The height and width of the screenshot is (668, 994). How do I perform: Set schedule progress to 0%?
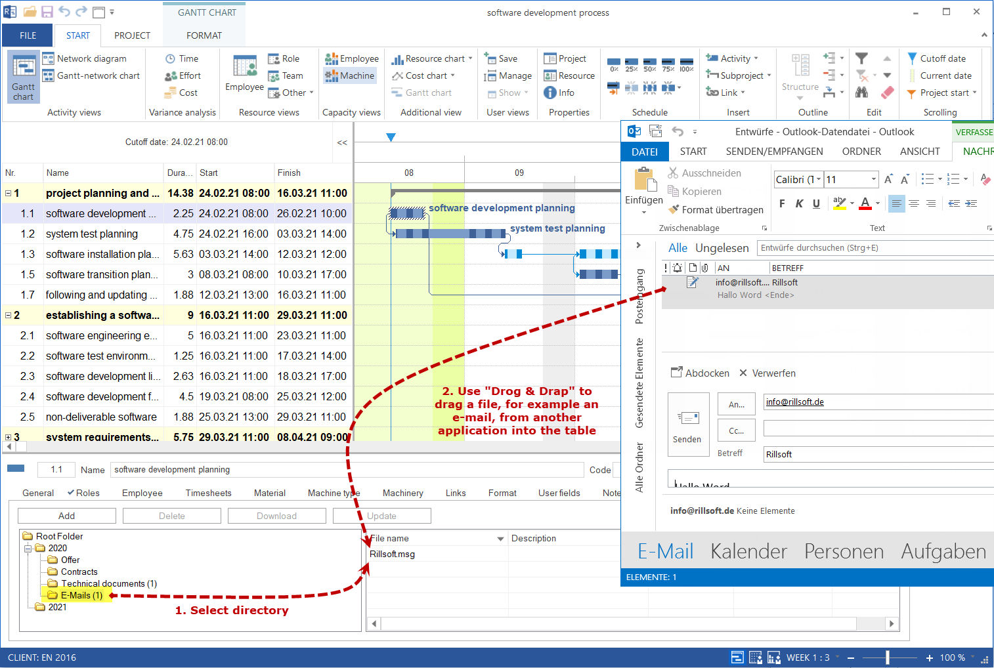pos(613,64)
